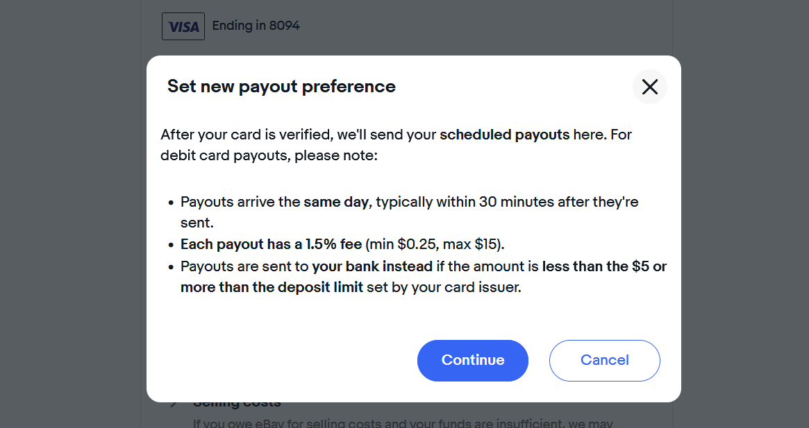The image size is (809, 428).
Task: Dismiss the payout dialog via the X icon
Action: click(649, 87)
